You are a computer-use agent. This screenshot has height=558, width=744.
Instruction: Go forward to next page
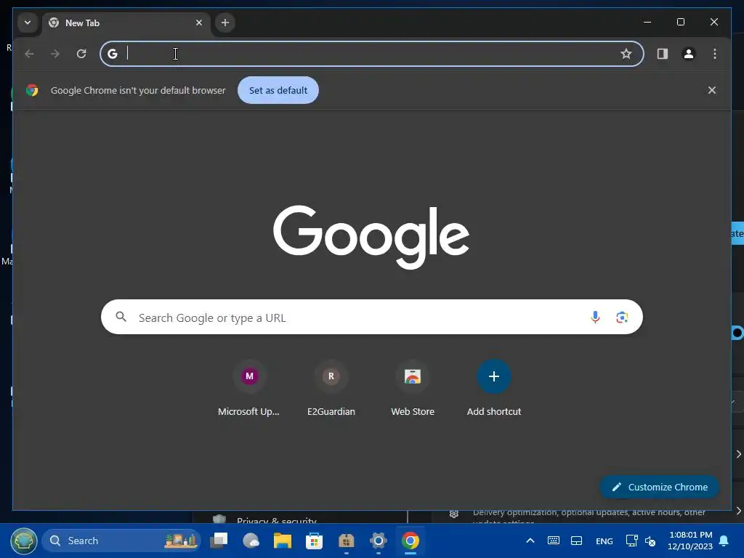click(x=55, y=54)
